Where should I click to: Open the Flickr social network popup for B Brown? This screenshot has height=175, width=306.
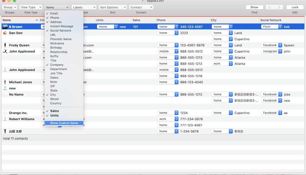[x=271, y=27]
